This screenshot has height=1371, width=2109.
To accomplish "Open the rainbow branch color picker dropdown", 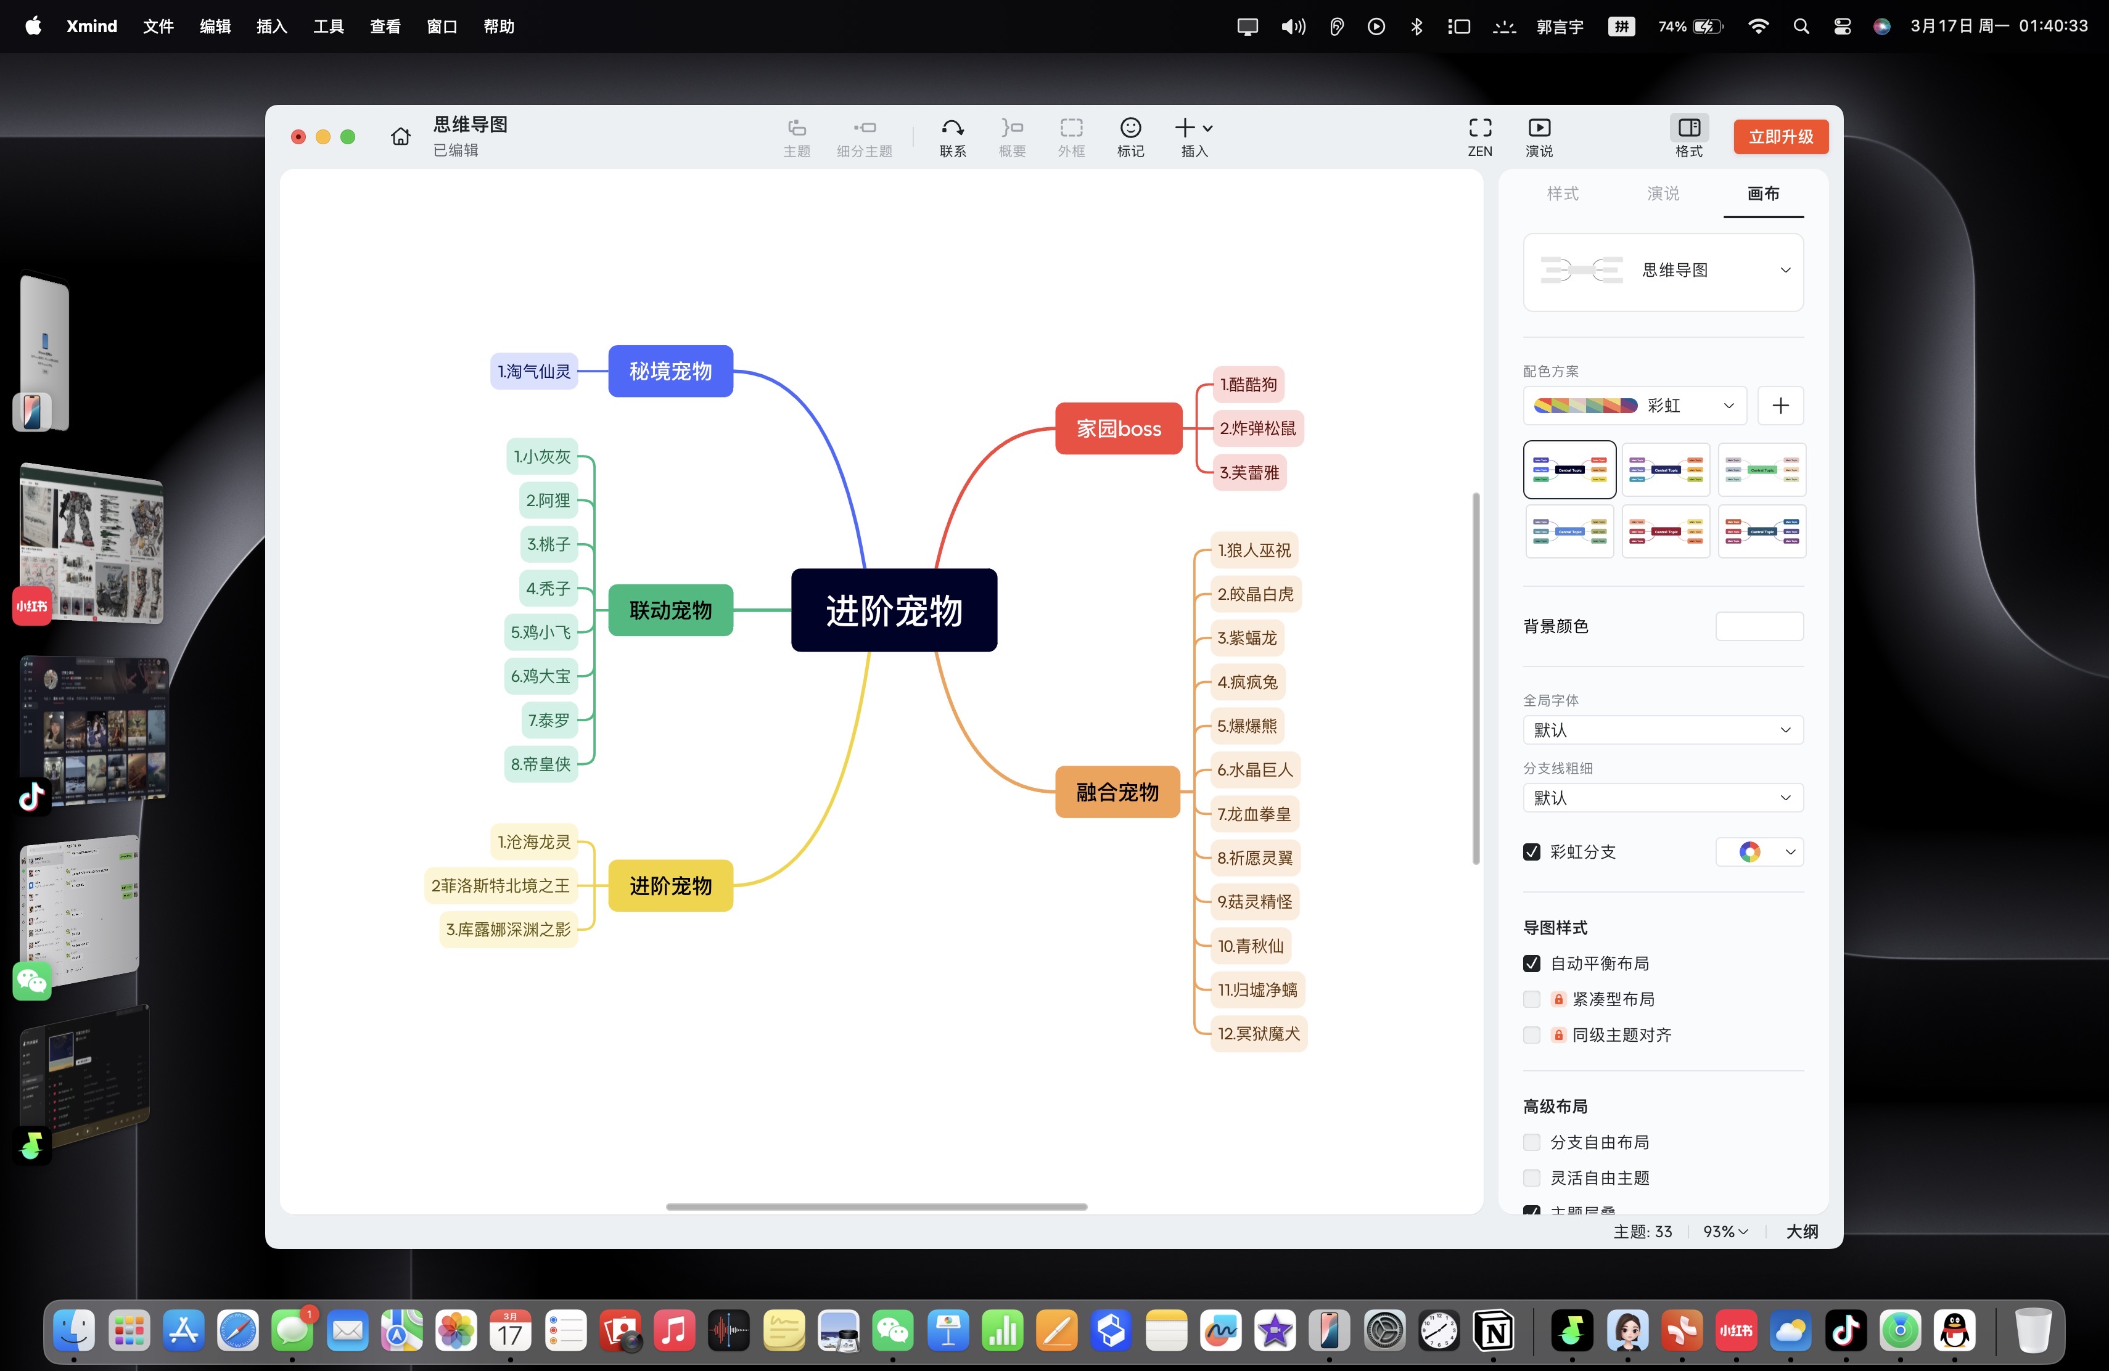I will click(x=1759, y=852).
